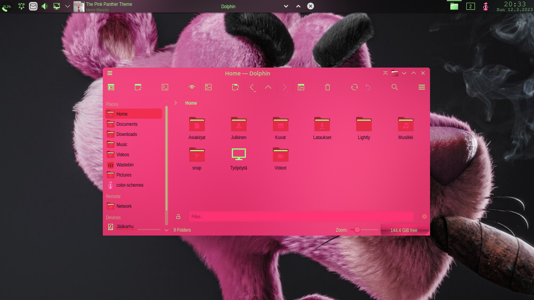The width and height of the screenshot is (534, 300).
Task: Open phone KDE Connect tray icon
Action: [x=6, y=7]
